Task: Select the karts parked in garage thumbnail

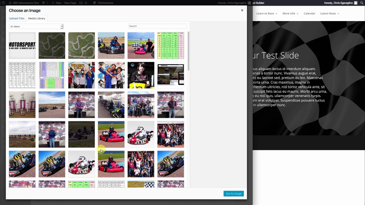Action: (x=111, y=105)
